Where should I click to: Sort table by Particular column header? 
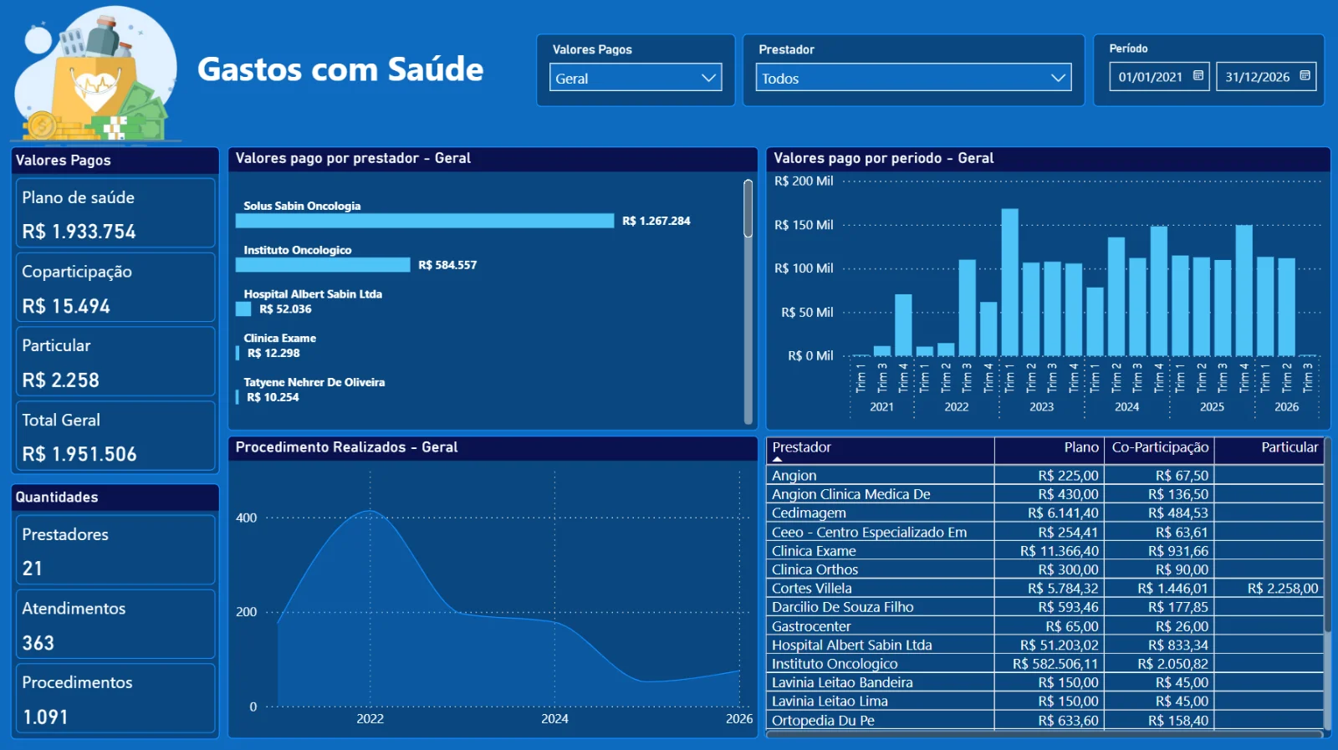[1289, 447]
